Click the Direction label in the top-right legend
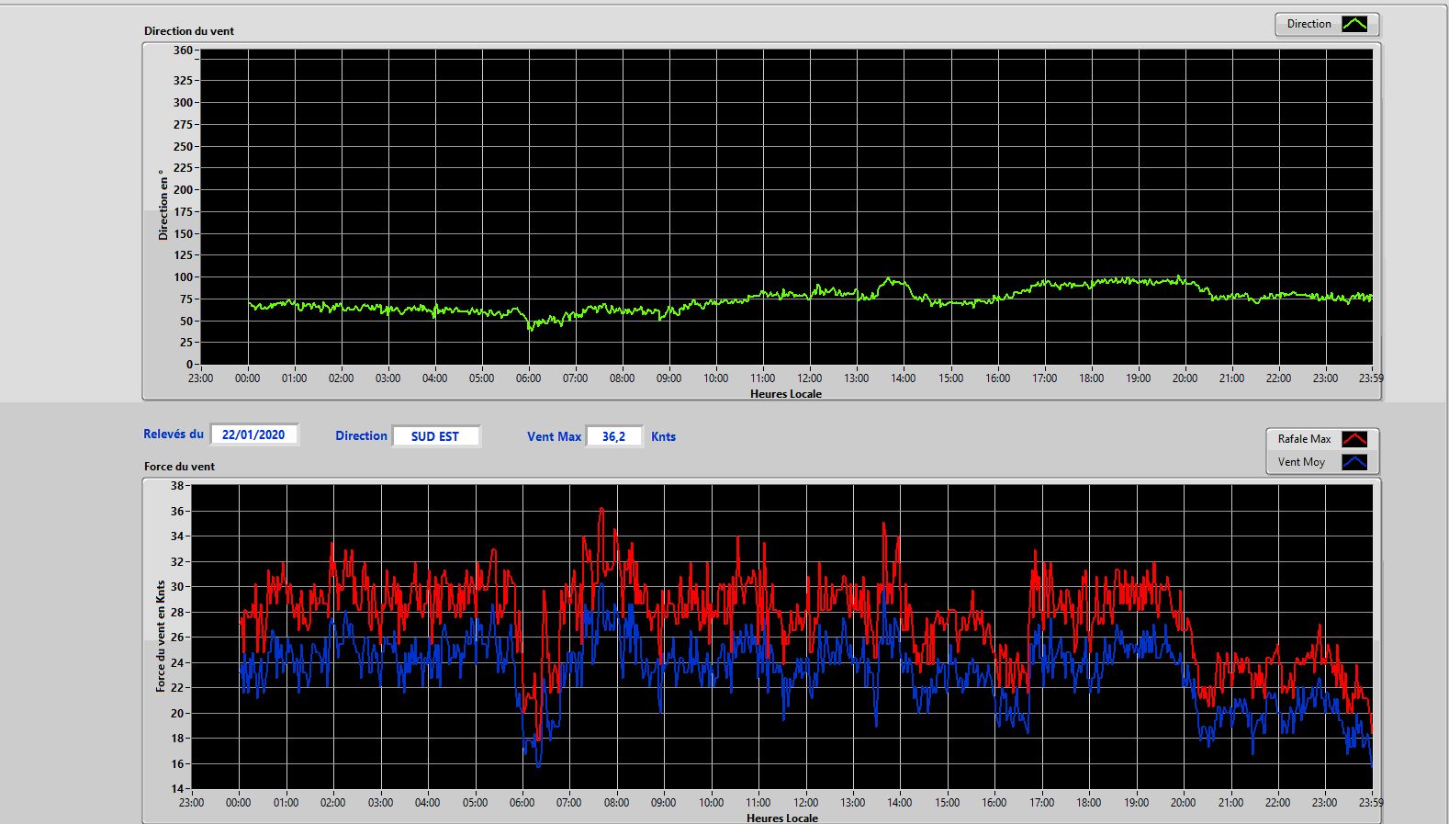Image resolution: width=1449 pixels, height=824 pixels. 1309,24
